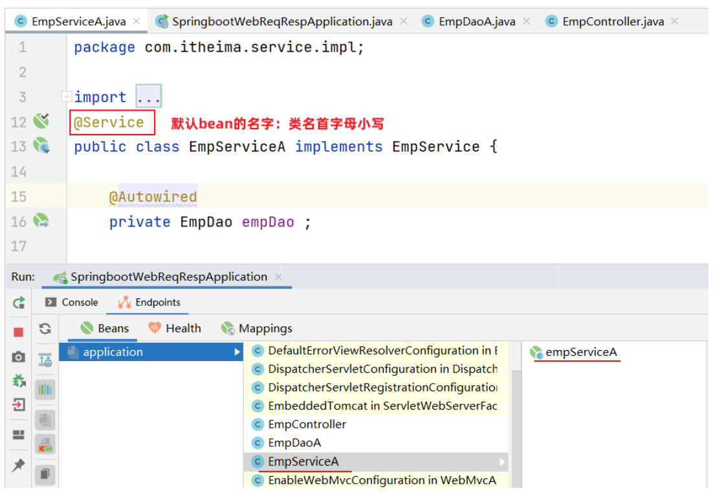Select the application node in beans tree

coord(151,352)
